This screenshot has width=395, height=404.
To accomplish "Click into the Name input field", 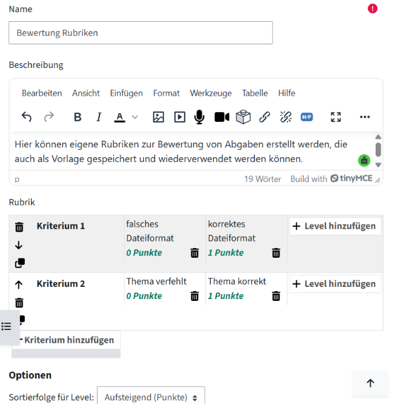I will [x=141, y=33].
